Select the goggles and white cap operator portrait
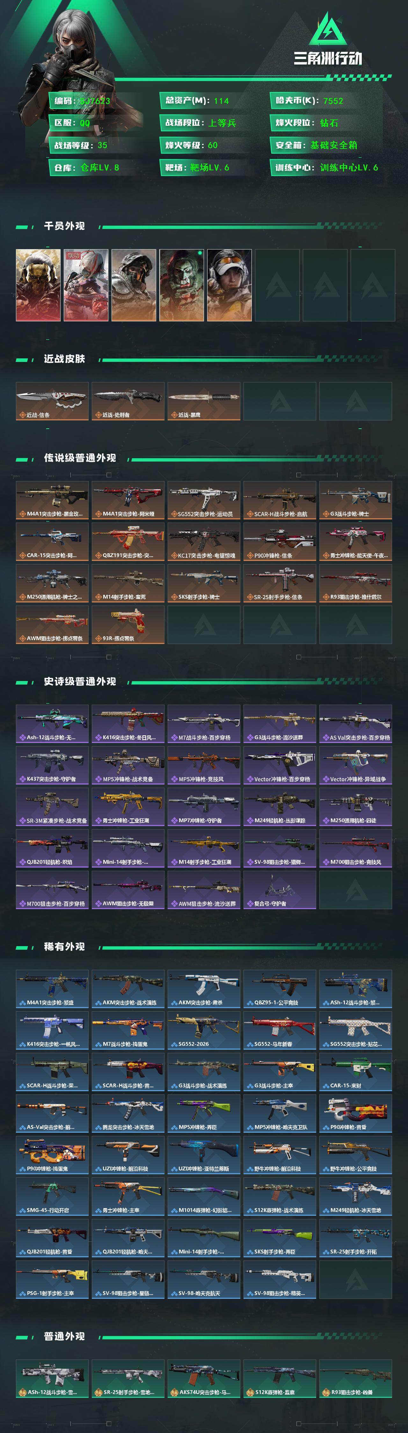Screen dimensions: 408x1433 tap(229, 285)
